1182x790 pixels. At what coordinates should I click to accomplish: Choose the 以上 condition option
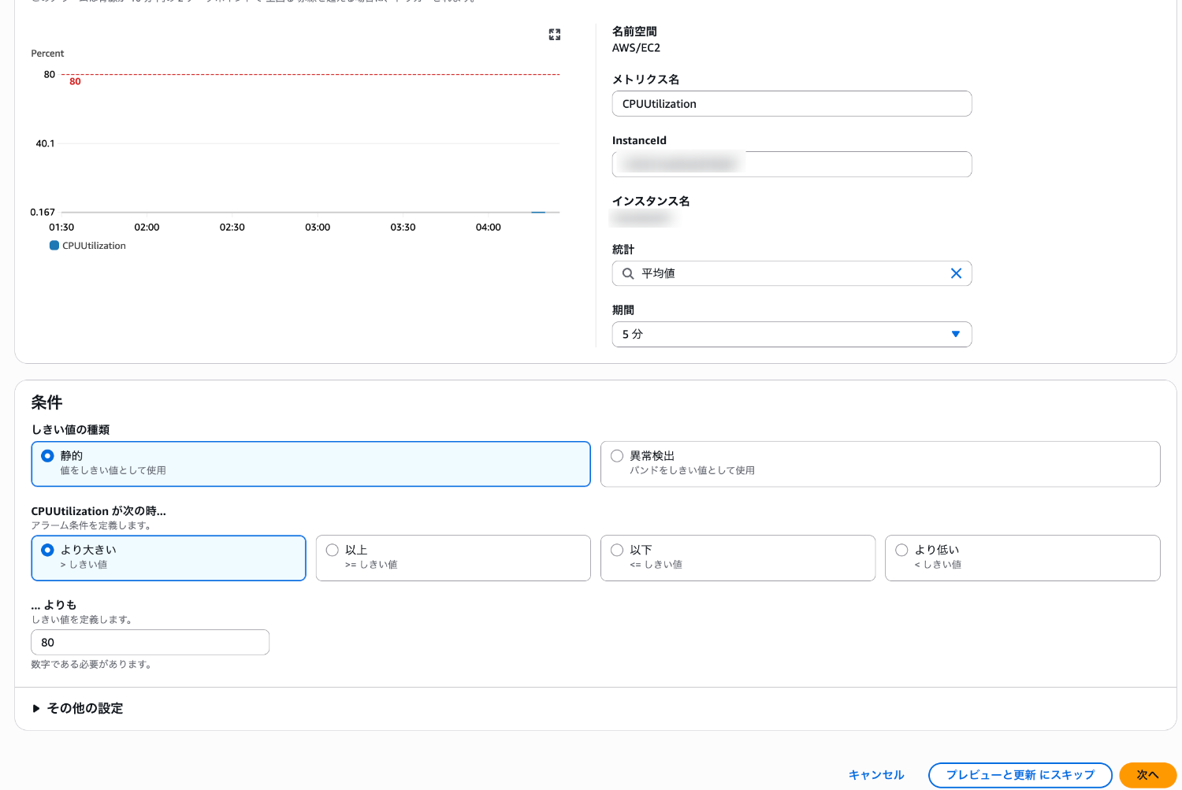[333, 550]
